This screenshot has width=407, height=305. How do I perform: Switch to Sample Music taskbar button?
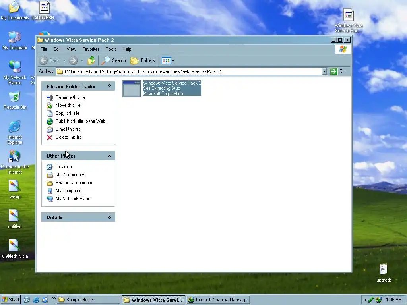click(89, 300)
